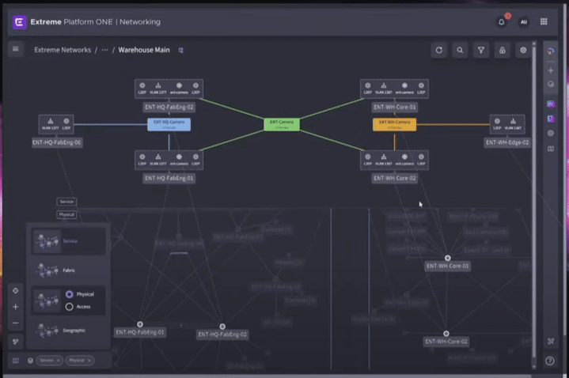Click the layers stack icon in bottom bar
This screenshot has height=378, width=569.
(31, 361)
